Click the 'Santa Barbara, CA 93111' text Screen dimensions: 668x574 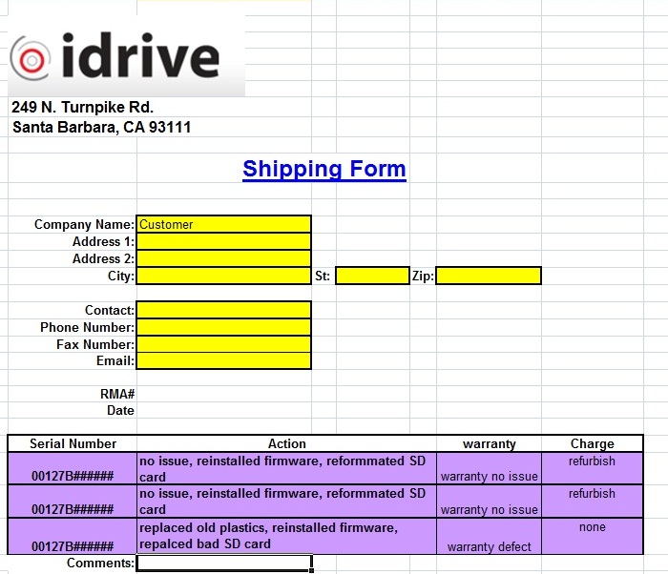tap(101, 128)
